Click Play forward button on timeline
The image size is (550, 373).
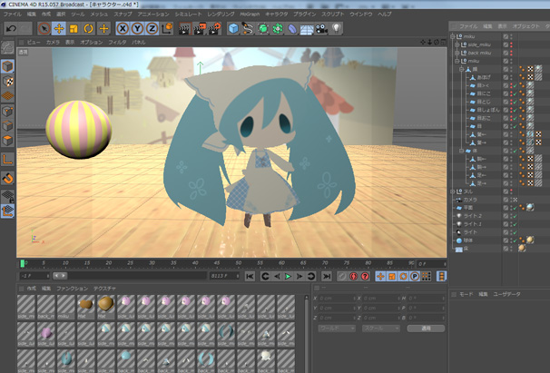(288, 277)
